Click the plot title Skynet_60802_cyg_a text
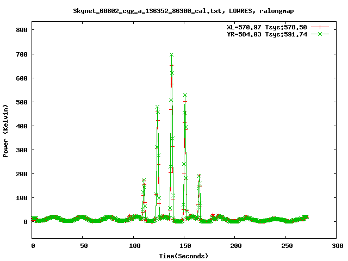This screenshot has height=261, width=348. [183, 11]
